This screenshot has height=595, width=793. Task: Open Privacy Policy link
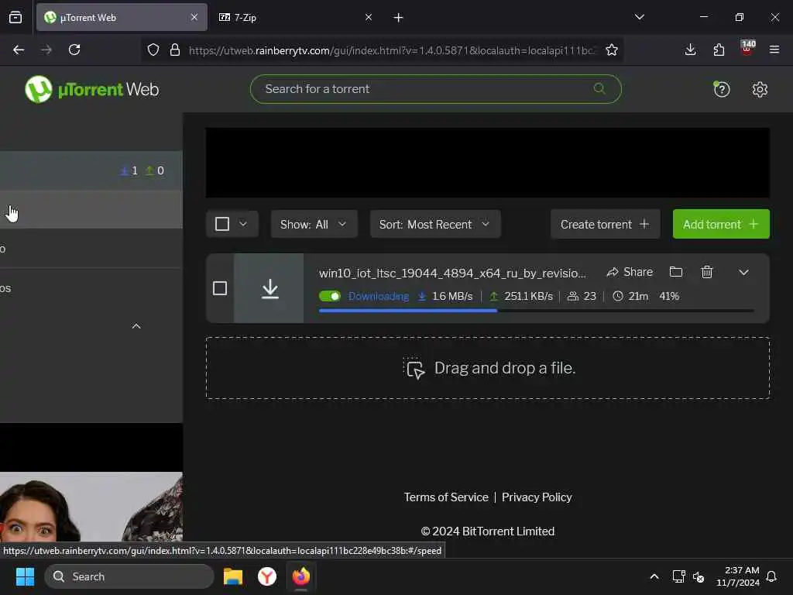[537, 497]
